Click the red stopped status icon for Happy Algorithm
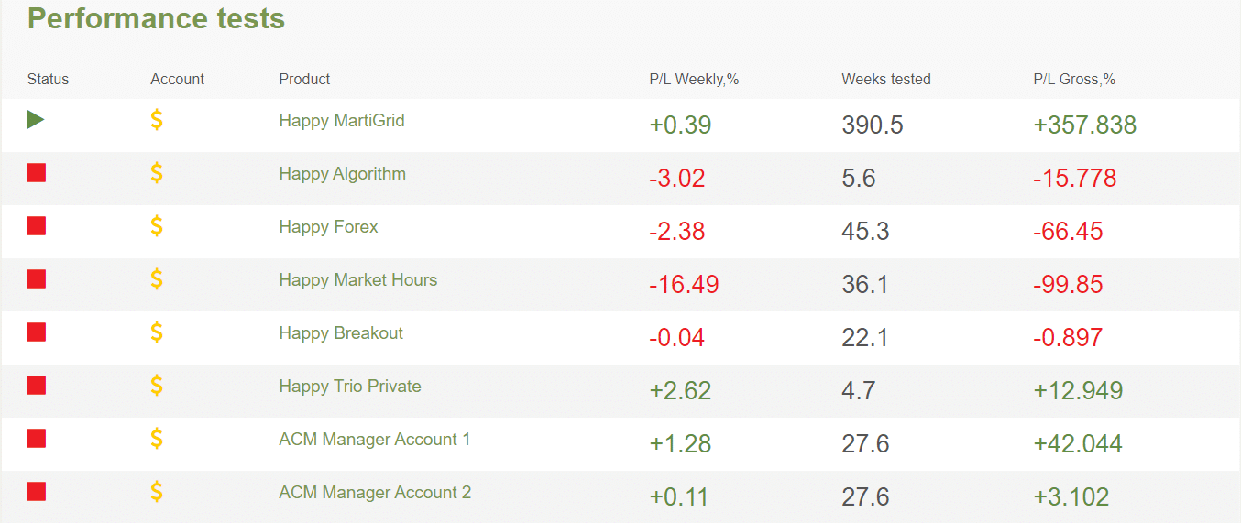This screenshot has width=1241, height=523. tap(37, 172)
